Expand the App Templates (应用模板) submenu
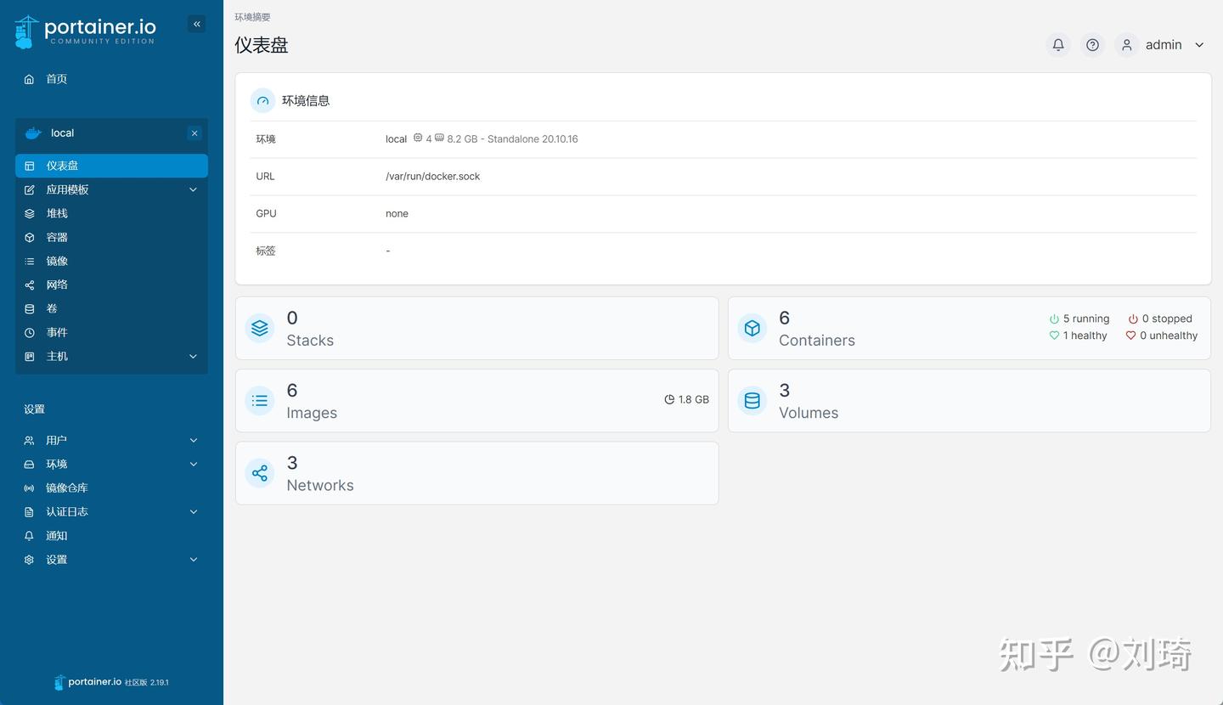Image resolution: width=1223 pixels, height=705 pixels. click(x=193, y=189)
